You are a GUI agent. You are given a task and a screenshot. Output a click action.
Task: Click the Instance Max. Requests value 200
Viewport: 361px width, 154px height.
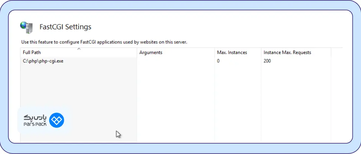(x=267, y=61)
